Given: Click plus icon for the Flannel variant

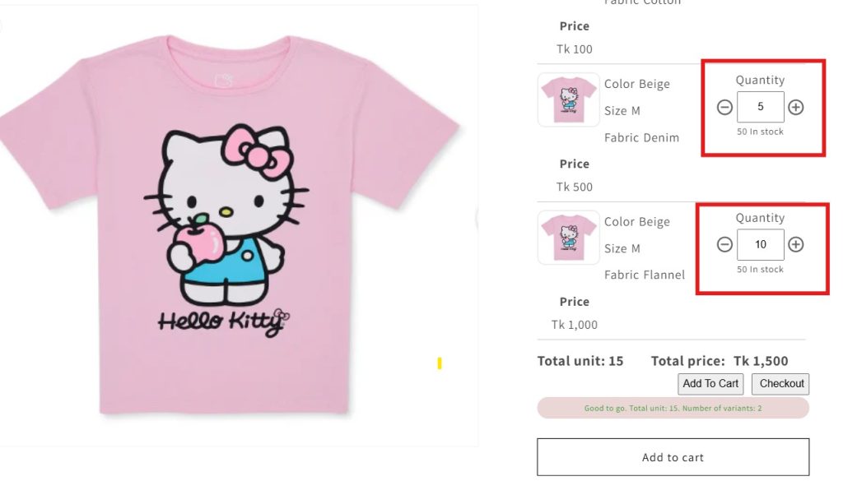Looking at the screenshot, I should (x=796, y=244).
